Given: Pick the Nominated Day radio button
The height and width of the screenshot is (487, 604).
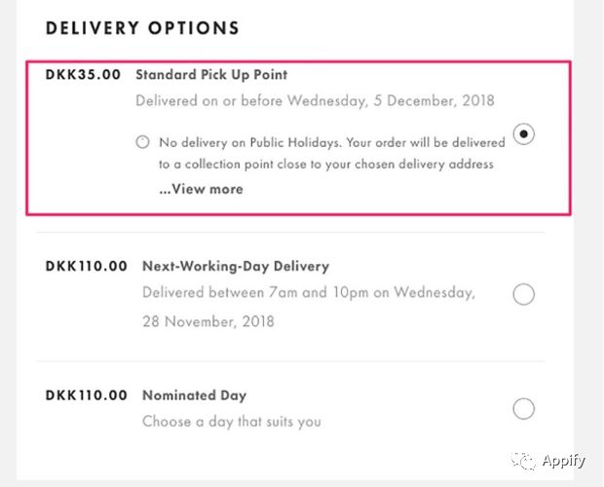Looking at the screenshot, I should pos(523,408).
